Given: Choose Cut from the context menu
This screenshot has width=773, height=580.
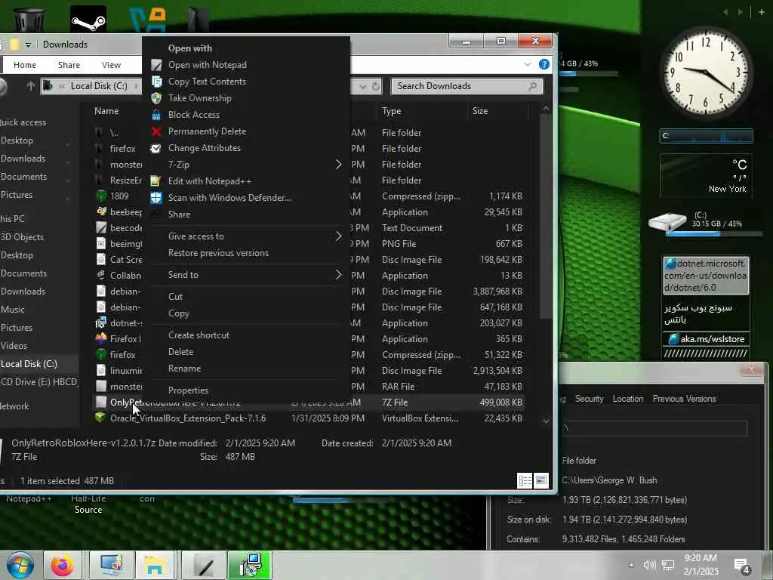Looking at the screenshot, I should coord(175,296).
